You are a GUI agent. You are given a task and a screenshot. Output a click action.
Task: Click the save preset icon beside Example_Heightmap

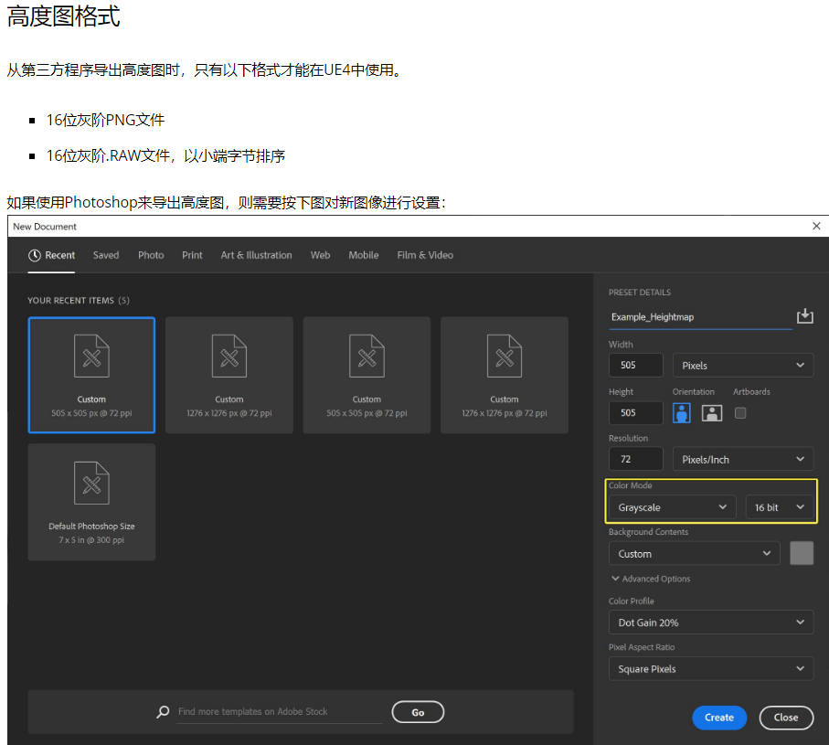[x=804, y=316]
